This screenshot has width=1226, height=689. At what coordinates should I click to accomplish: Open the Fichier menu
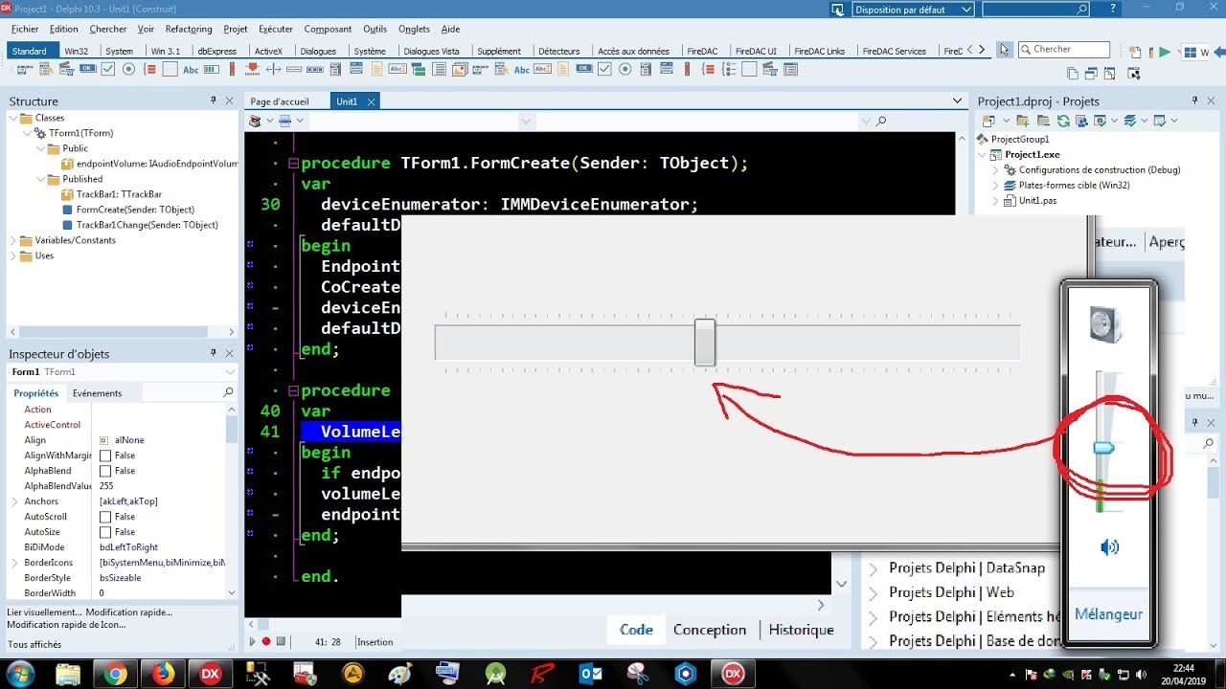tap(25, 29)
